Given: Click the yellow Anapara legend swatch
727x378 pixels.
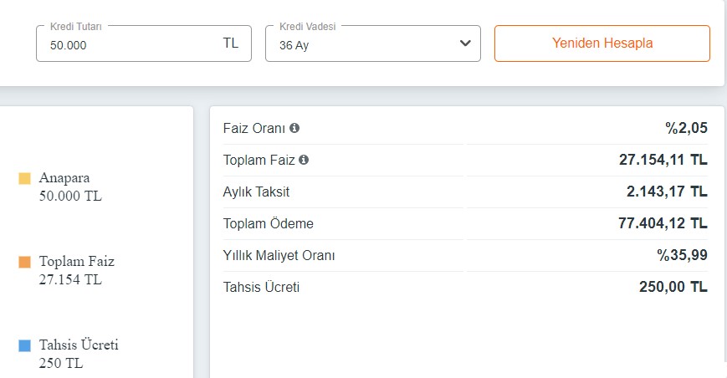Looking at the screenshot, I should (24, 178).
